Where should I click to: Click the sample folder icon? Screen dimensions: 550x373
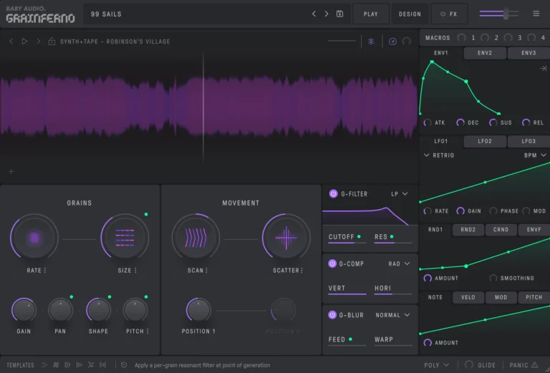pos(52,42)
